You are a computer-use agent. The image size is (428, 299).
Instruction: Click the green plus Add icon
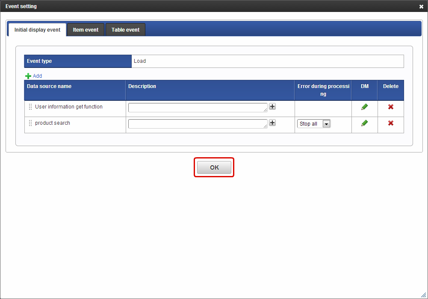[x=28, y=76]
